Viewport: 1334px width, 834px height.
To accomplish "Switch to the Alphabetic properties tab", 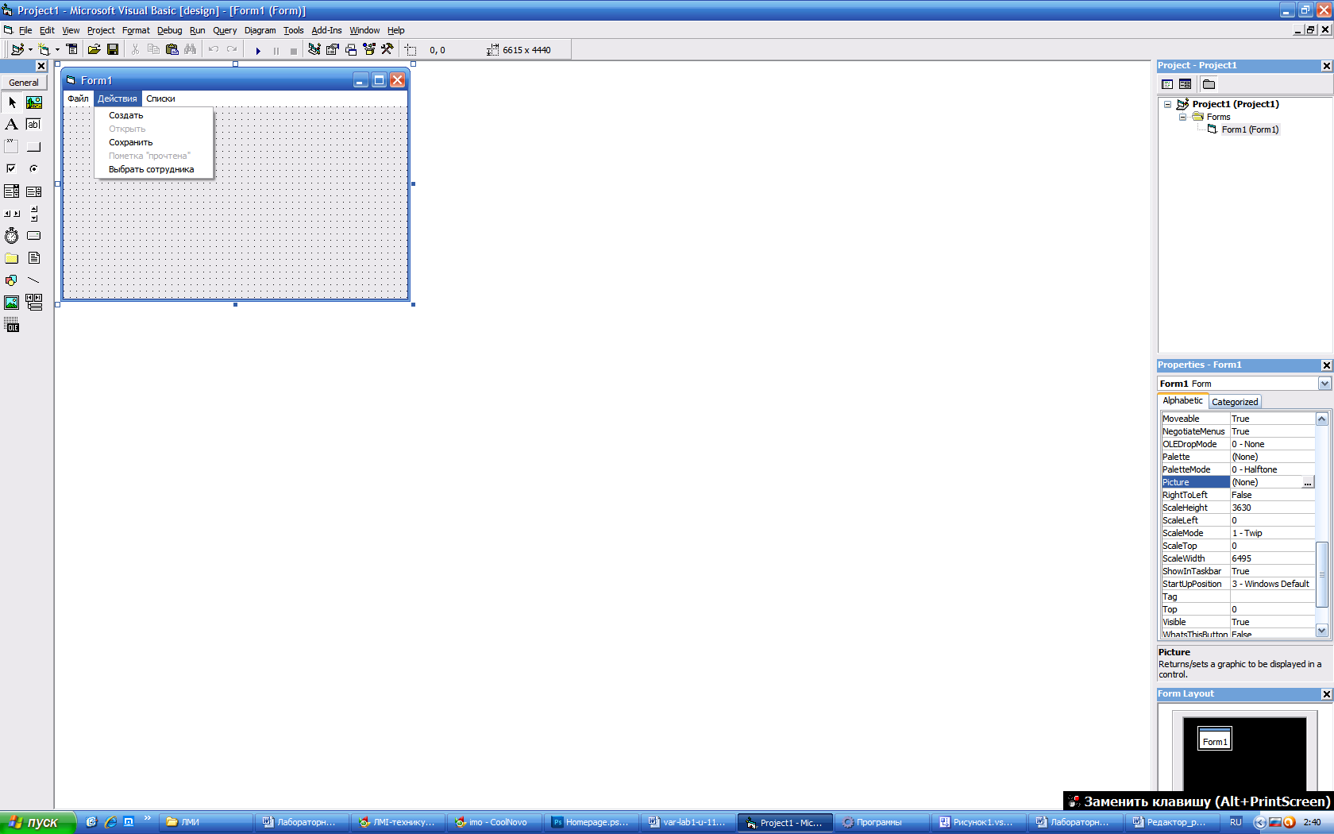I will pyautogui.click(x=1182, y=401).
